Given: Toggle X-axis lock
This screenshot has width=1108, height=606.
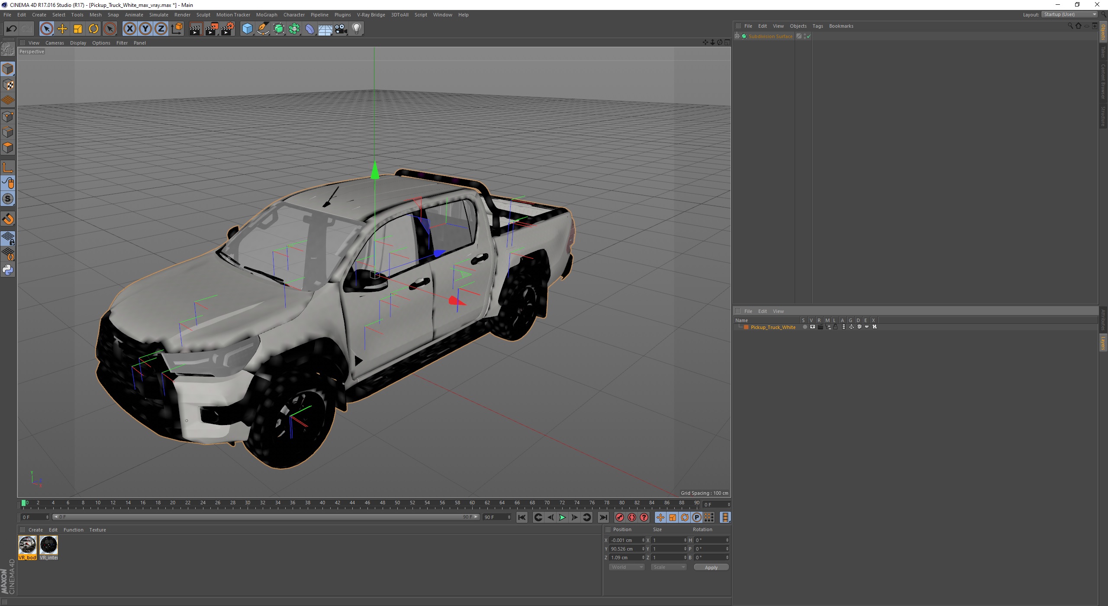Looking at the screenshot, I should click(x=129, y=29).
